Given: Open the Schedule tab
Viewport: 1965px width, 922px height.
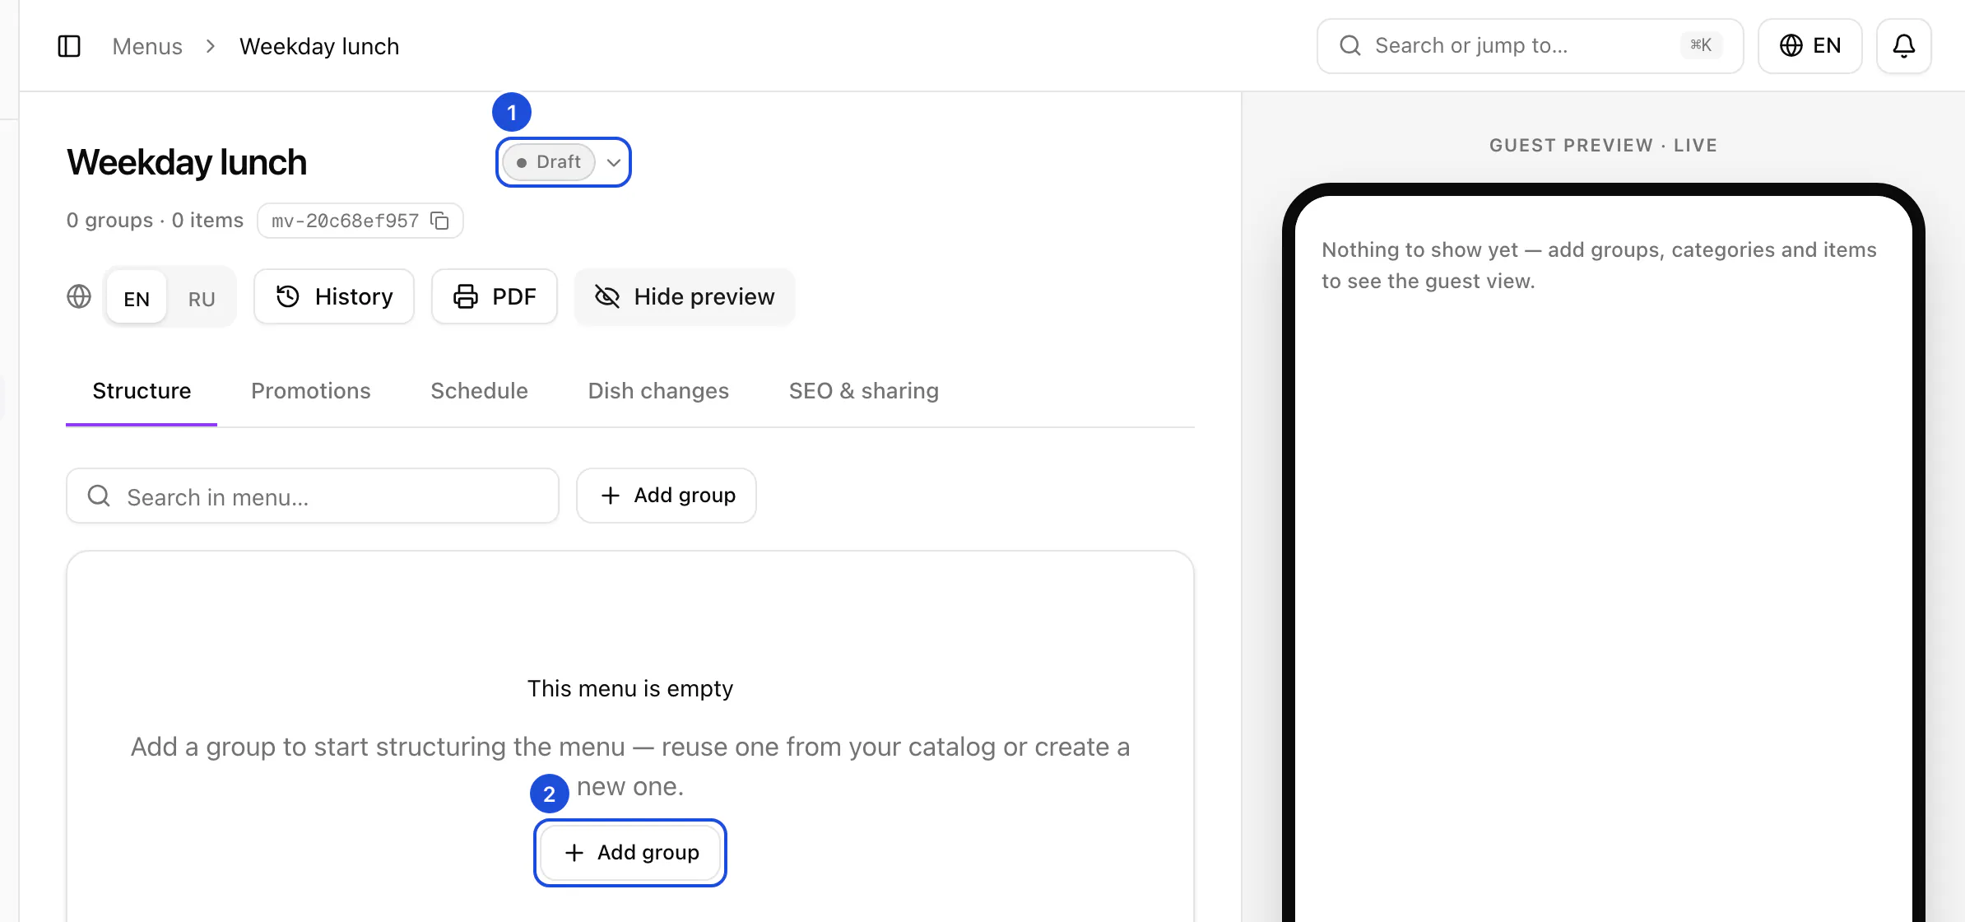Looking at the screenshot, I should click(479, 391).
